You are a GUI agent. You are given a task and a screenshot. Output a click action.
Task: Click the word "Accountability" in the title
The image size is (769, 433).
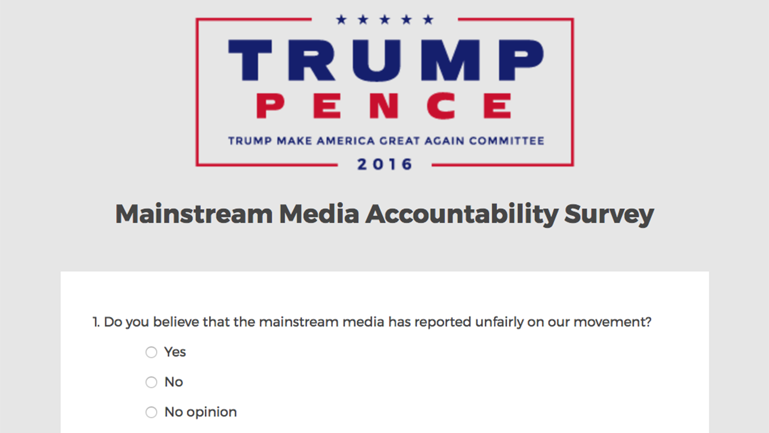point(461,215)
